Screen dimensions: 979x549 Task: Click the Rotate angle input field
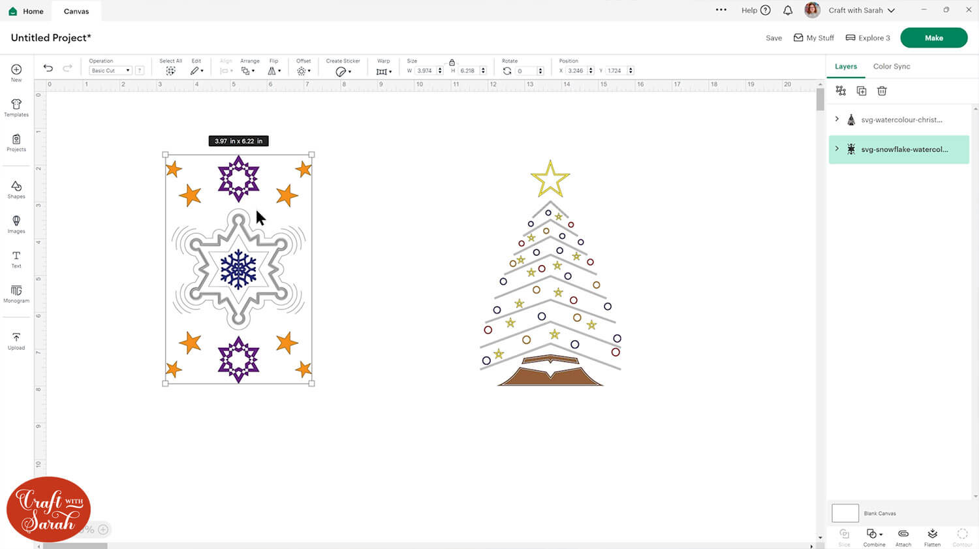pos(525,71)
